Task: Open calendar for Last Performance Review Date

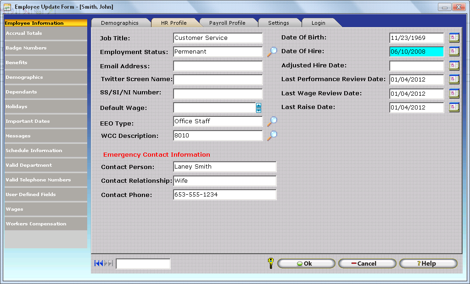Action: pyautogui.click(x=454, y=79)
